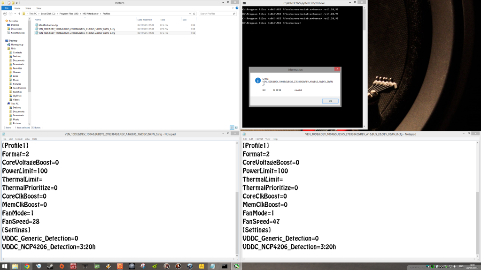Screen dimensions: 481x270
Task: Open Favorites in Explorer navigation pane
Action: 13,21
